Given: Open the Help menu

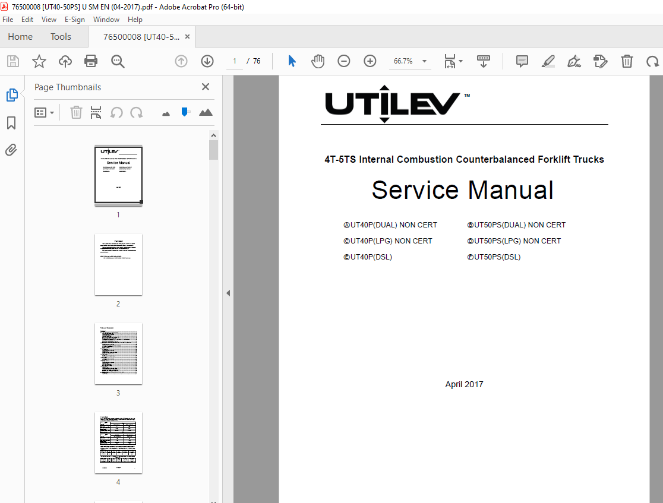Looking at the screenshot, I should (135, 20).
